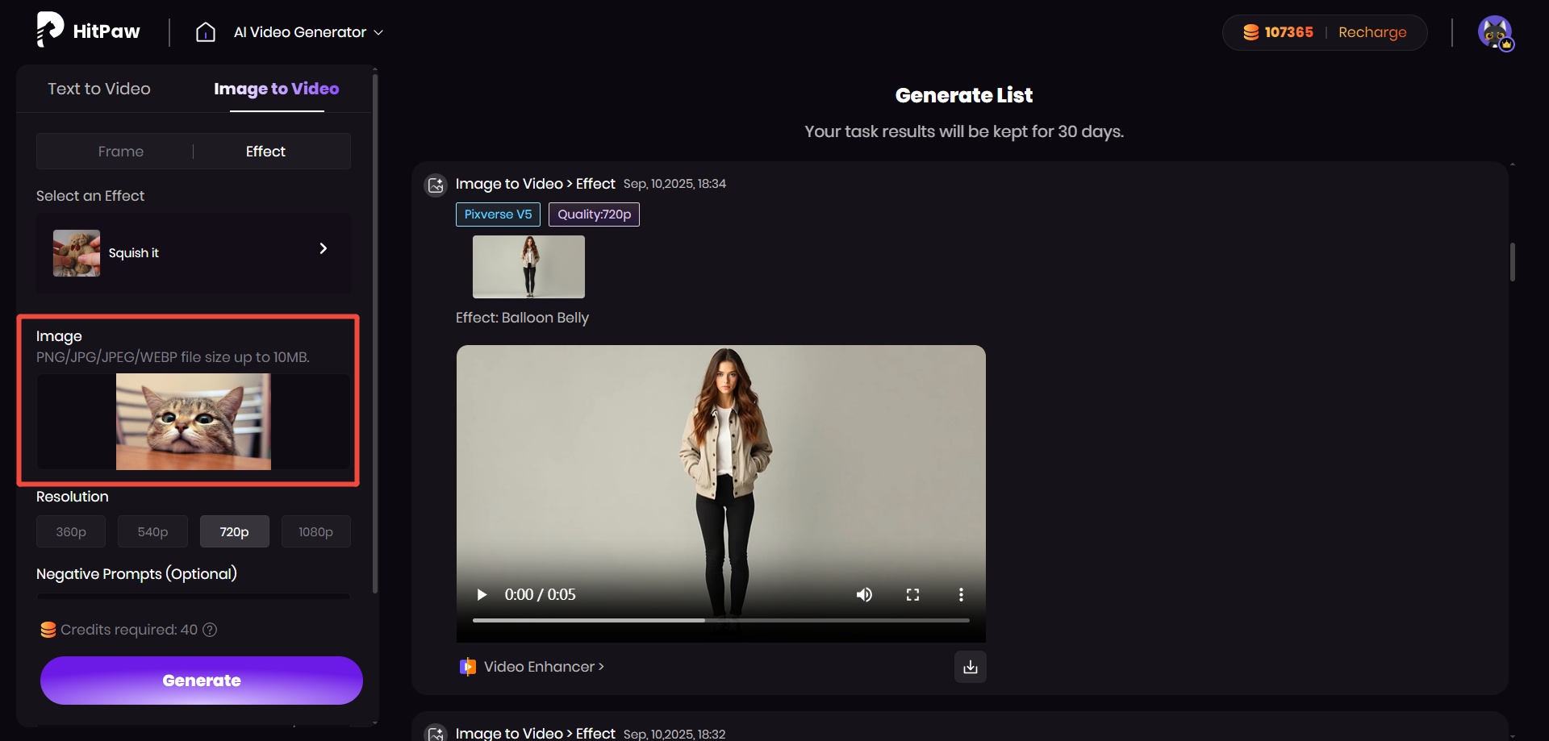Switch to the Text to Video tab
The height and width of the screenshot is (741, 1549).
[x=98, y=89]
